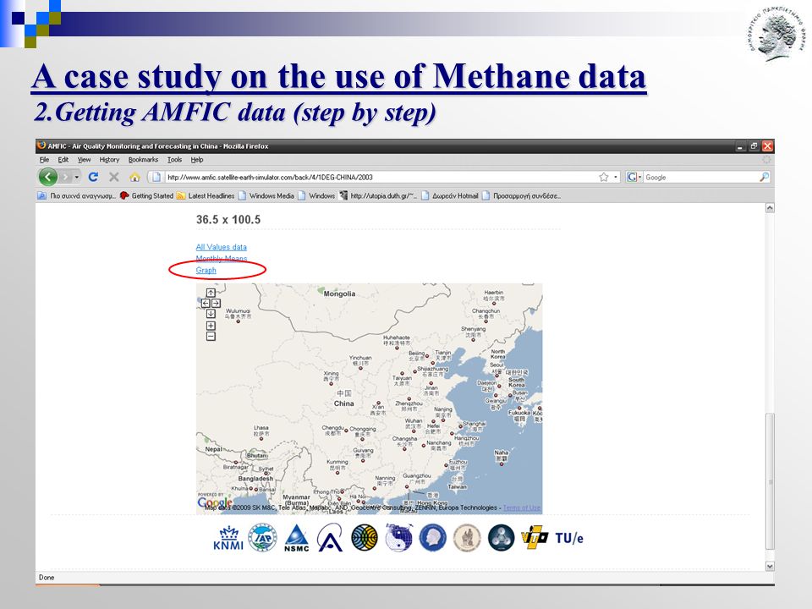Viewport: 812px width, 609px height.
Task: Pan the map down with arrow button
Action: [211, 313]
